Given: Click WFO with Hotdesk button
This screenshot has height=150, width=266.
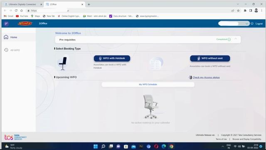Looking at the screenshot, I should (112, 58).
